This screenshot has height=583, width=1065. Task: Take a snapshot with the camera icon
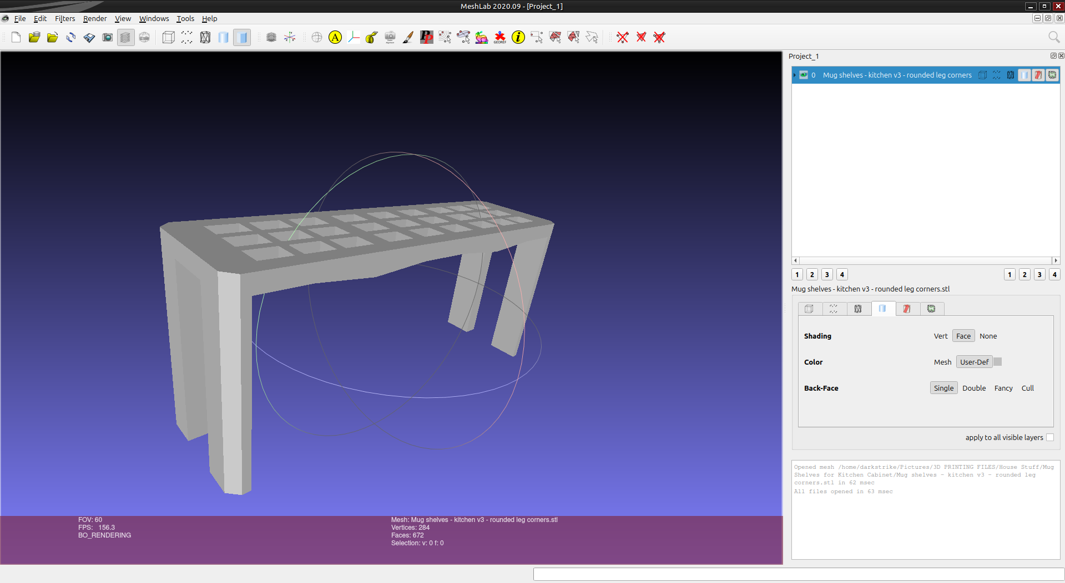pyautogui.click(x=108, y=37)
